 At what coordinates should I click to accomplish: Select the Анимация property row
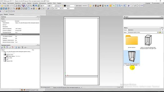(20, 38)
